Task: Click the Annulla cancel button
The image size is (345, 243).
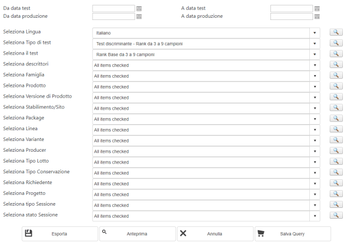Action: click(215, 234)
